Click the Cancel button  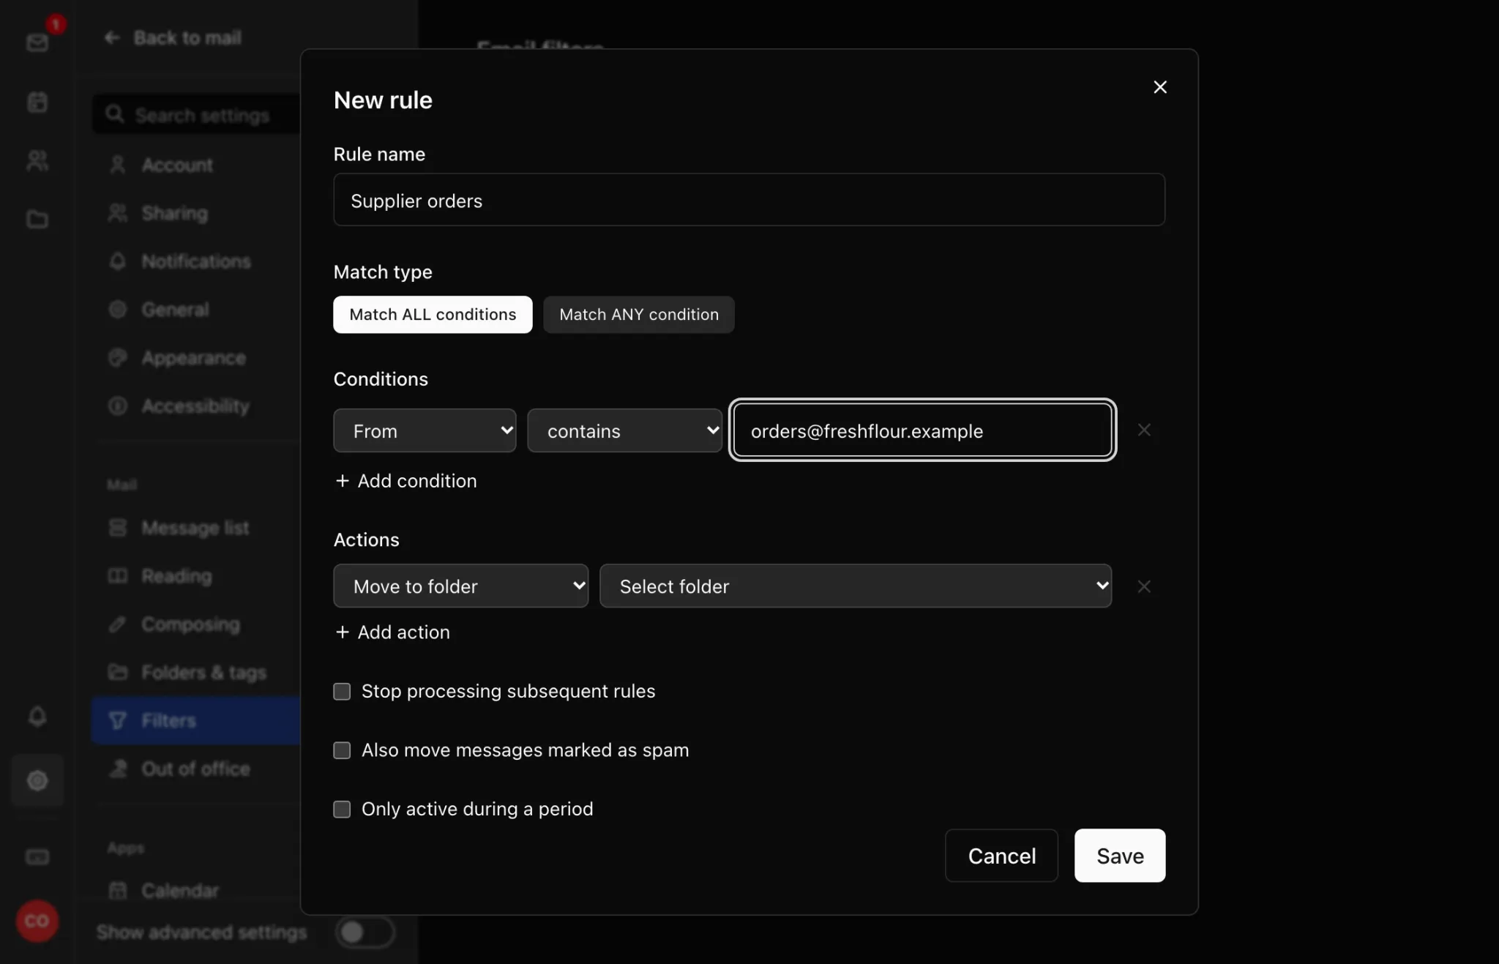click(x=1001, y=856)
